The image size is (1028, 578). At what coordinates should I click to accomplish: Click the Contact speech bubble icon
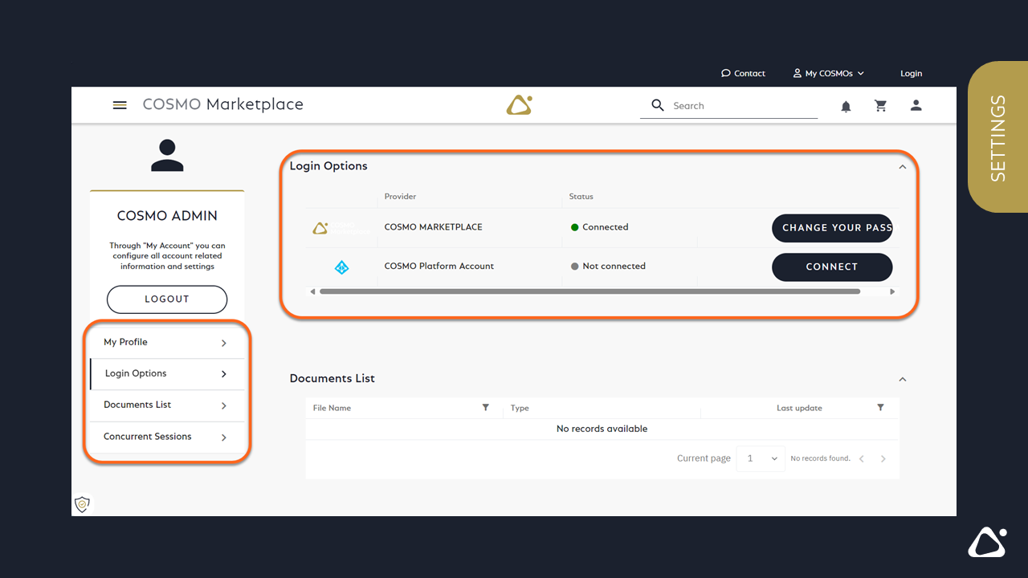(x=725, y=73)
